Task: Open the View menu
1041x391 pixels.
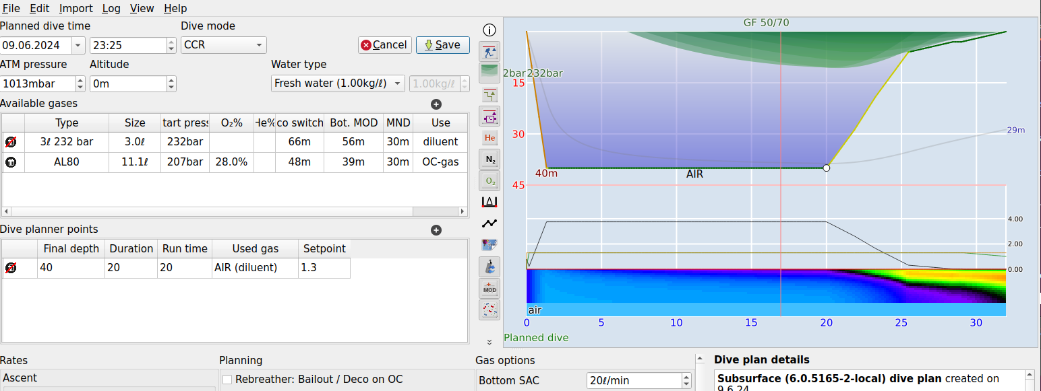Action: 142,9
